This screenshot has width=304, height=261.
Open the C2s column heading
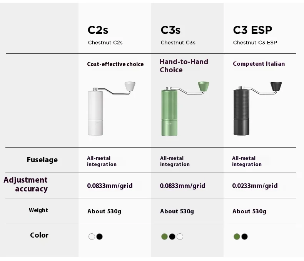coord(98,30)
